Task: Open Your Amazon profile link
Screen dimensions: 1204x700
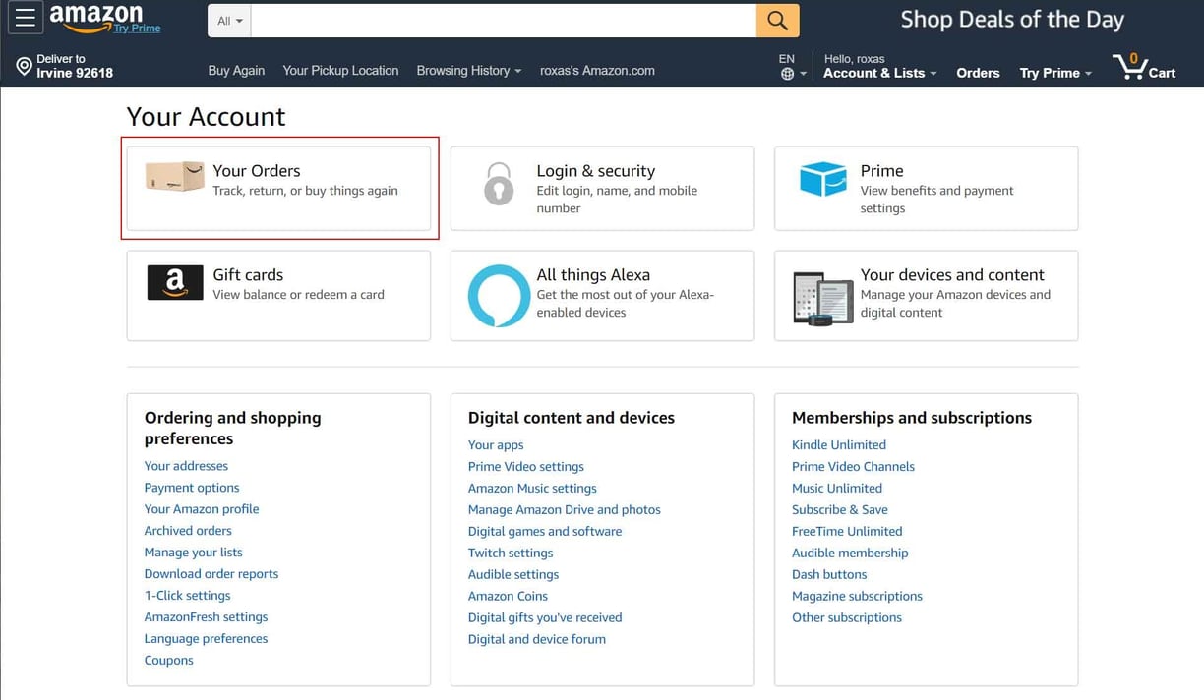Action: click(202, 509)
